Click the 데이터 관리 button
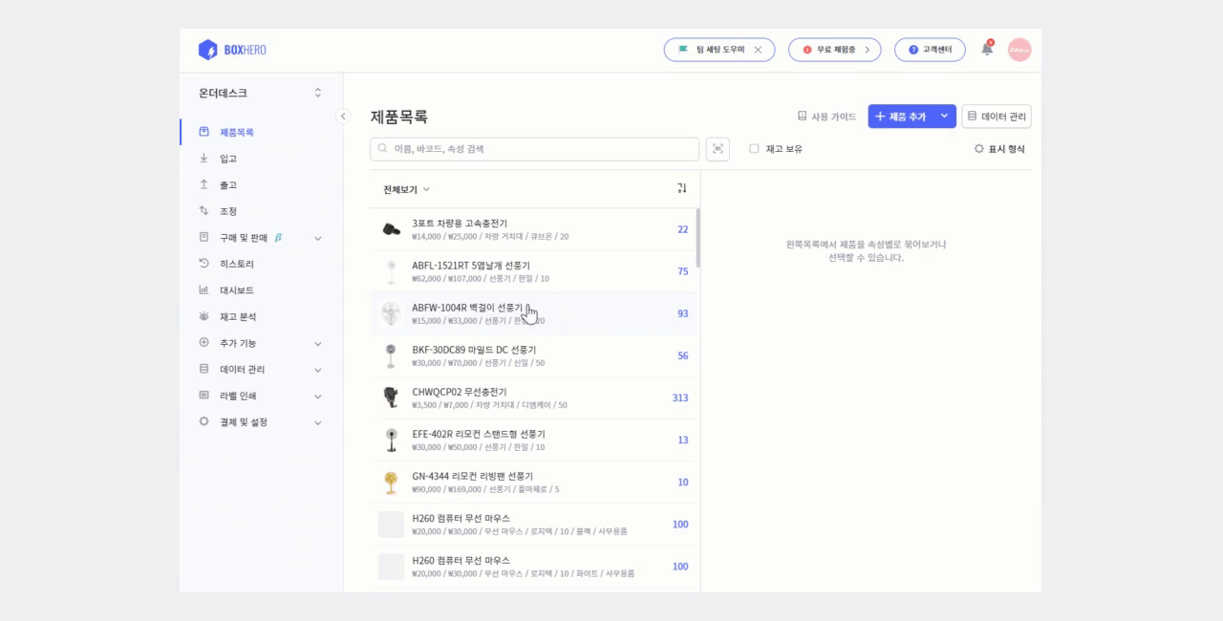Viewport: 1223px width, 621px height. click(x=997, y=117)
